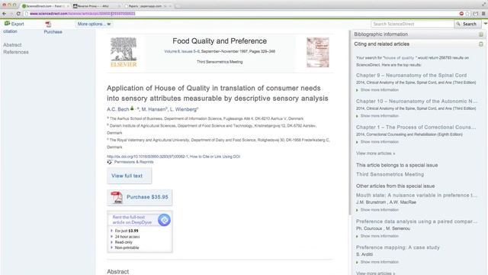Reload the page with the refresh icon
The image size is (488, 275).
click(x=18, y=14)
